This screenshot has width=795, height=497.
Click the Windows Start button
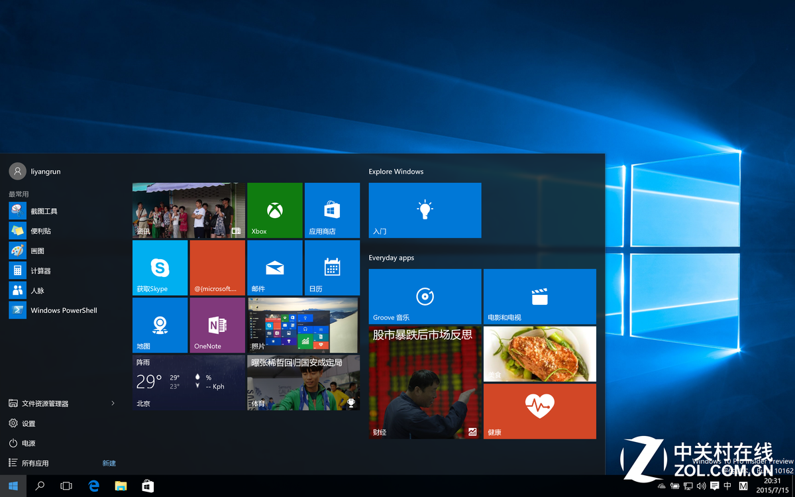tap(13, 486)
